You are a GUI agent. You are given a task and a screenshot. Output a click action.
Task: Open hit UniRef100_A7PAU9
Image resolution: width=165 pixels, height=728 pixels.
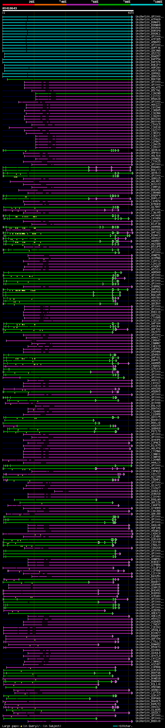coord(148,20)
